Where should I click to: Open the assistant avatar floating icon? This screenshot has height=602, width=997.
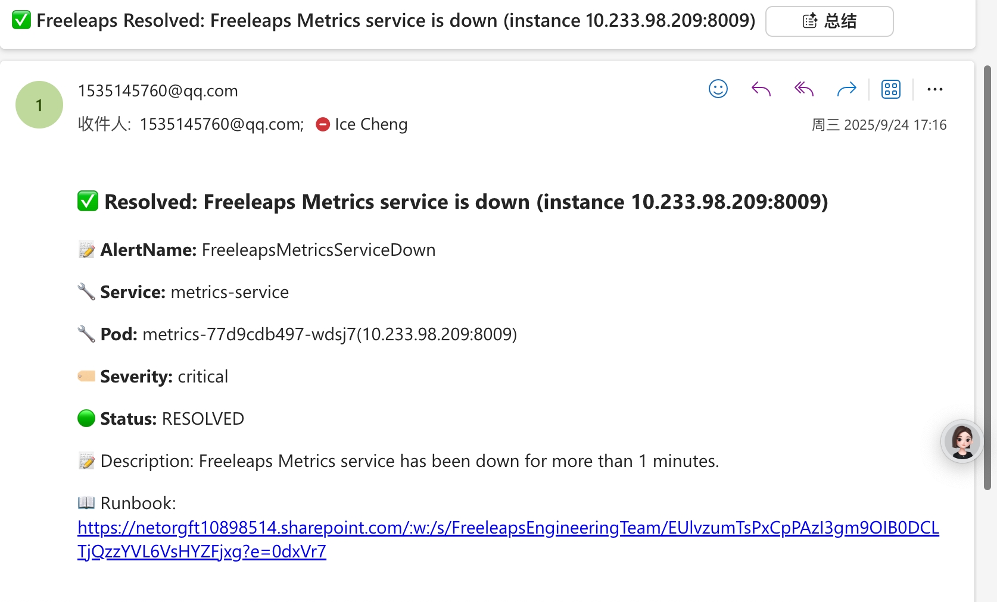(962, 441)
